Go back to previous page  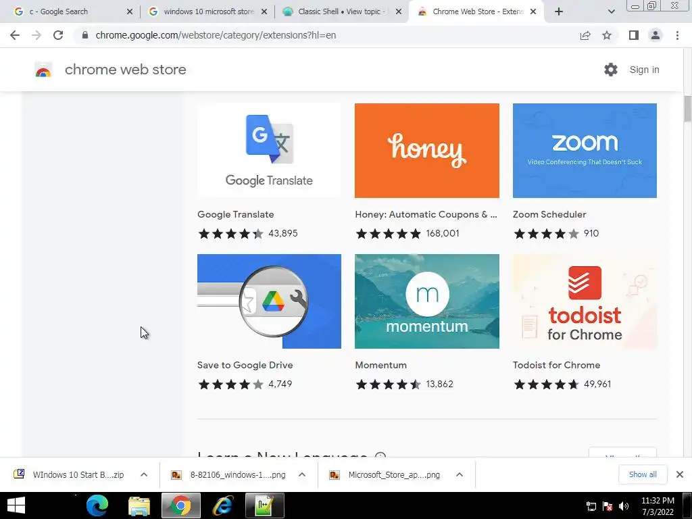[15, 35]
